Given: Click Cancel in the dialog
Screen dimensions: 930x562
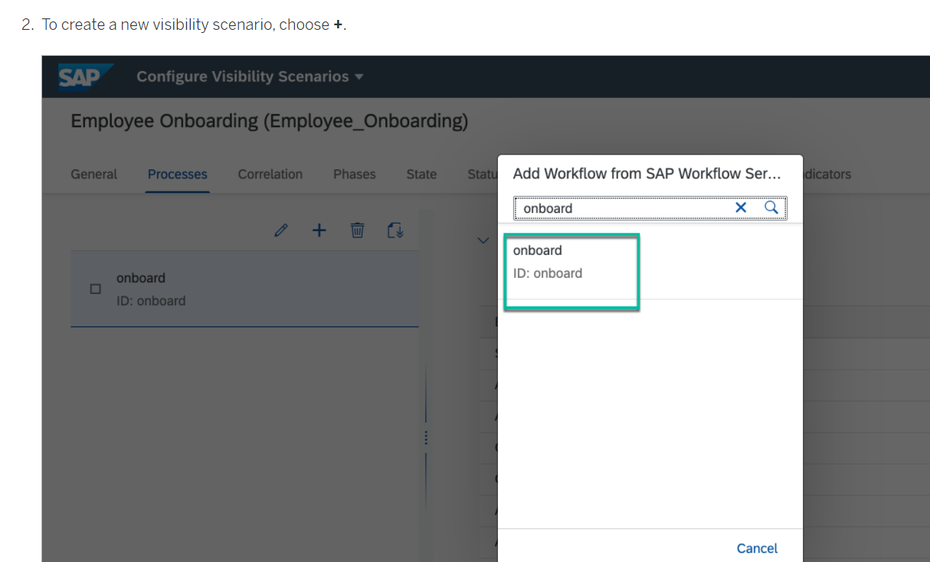Looking at the screenshot, I should 757,548.
